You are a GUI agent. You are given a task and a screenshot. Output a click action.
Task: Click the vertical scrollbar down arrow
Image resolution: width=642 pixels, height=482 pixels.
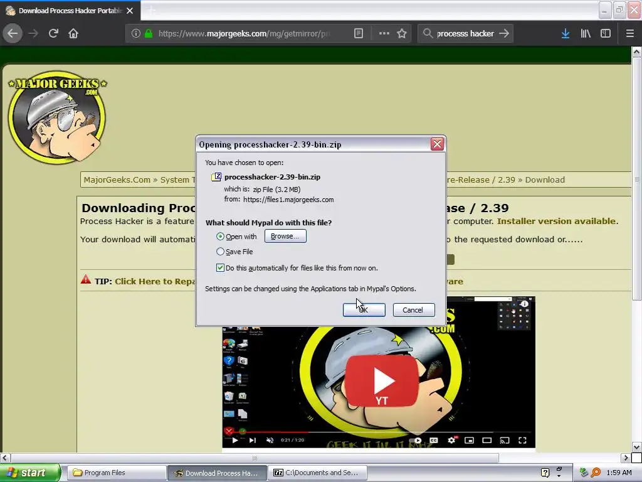tap(636, 447)
